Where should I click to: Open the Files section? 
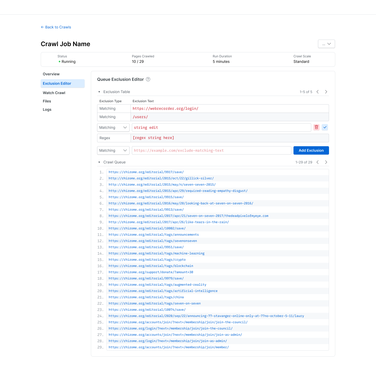[47, 101]
